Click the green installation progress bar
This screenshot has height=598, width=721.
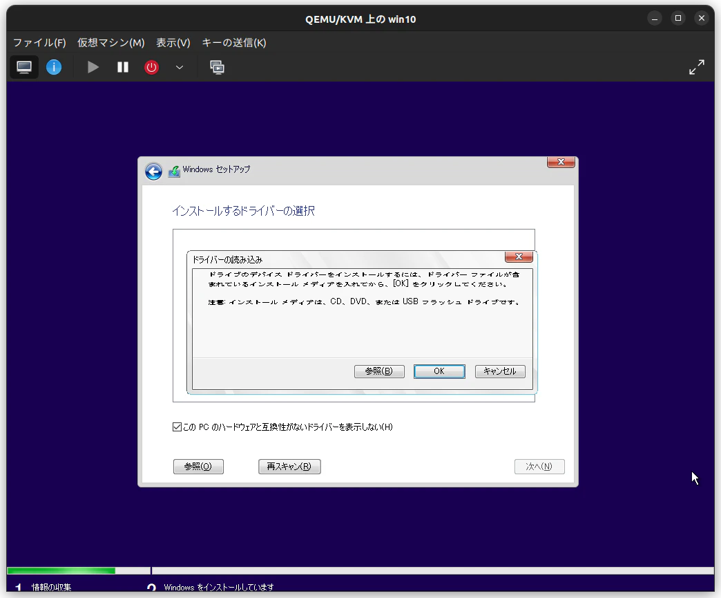pos(61,571)
